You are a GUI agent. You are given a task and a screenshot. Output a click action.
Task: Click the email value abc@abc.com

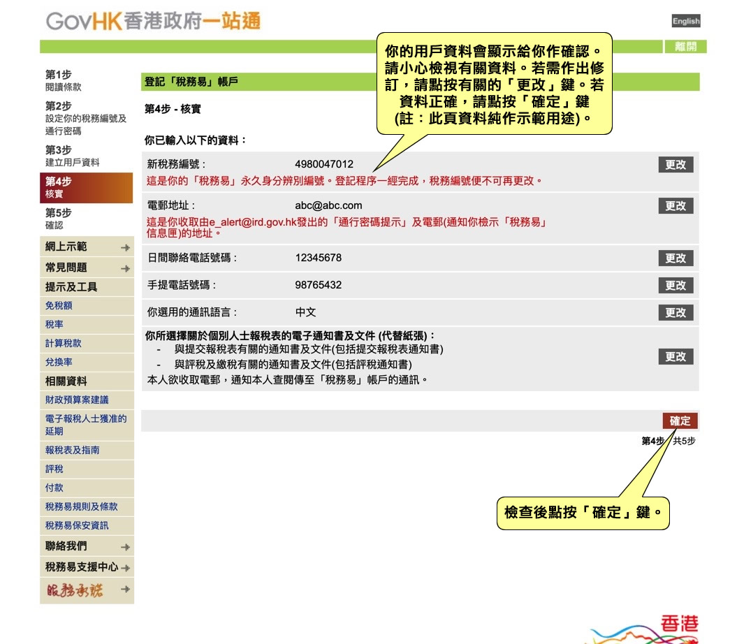coord(328,205)
